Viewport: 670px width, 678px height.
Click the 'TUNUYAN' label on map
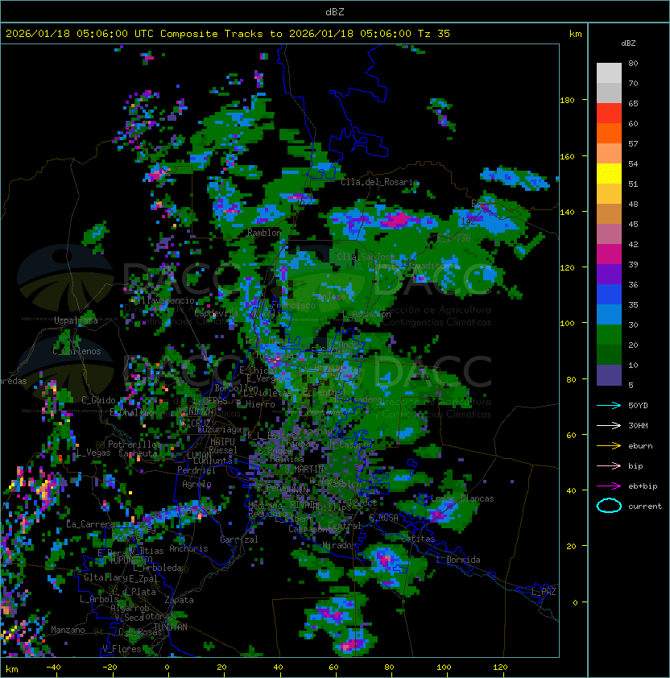pyautogui.click(x=171, y=627)
